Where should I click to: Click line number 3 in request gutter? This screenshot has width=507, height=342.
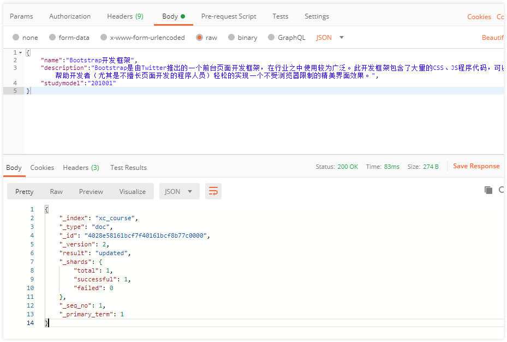pyautogui.click(x=15, y=68)
